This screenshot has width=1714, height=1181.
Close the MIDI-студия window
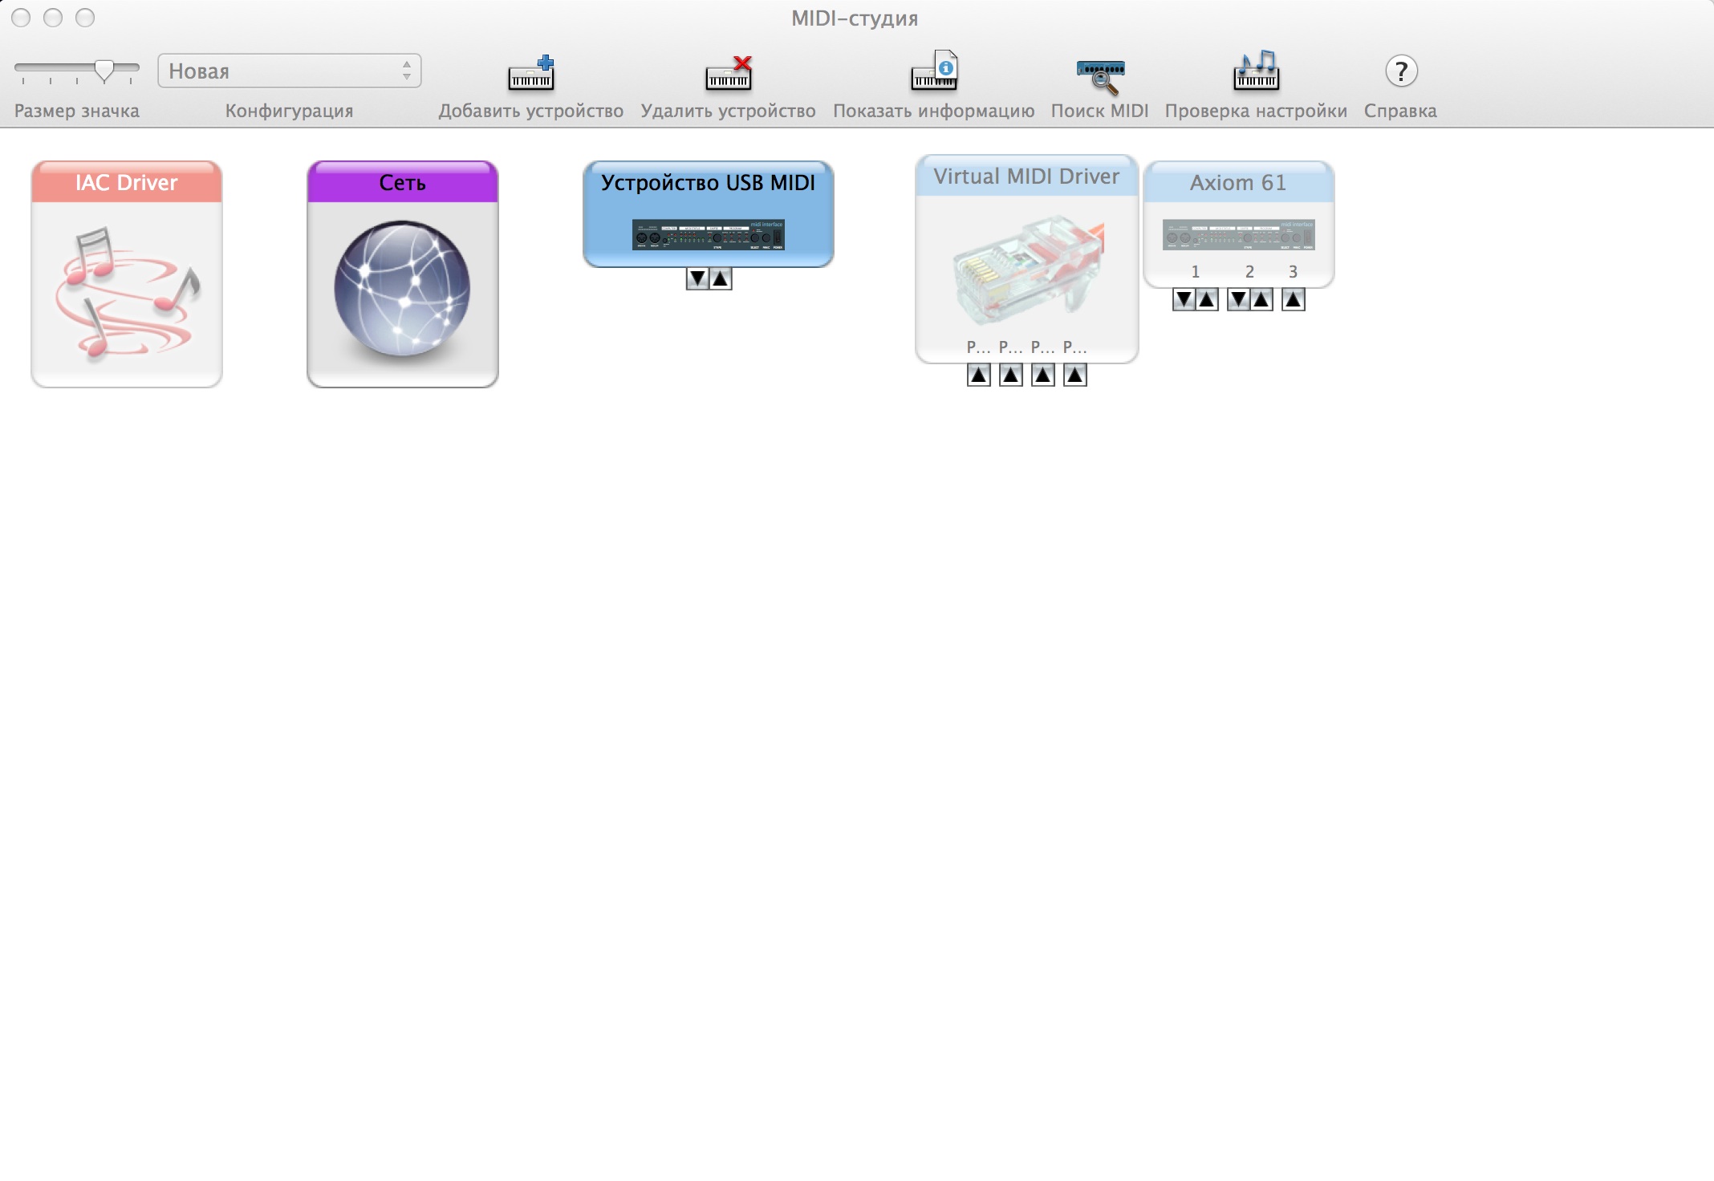(x=22, y=18)
